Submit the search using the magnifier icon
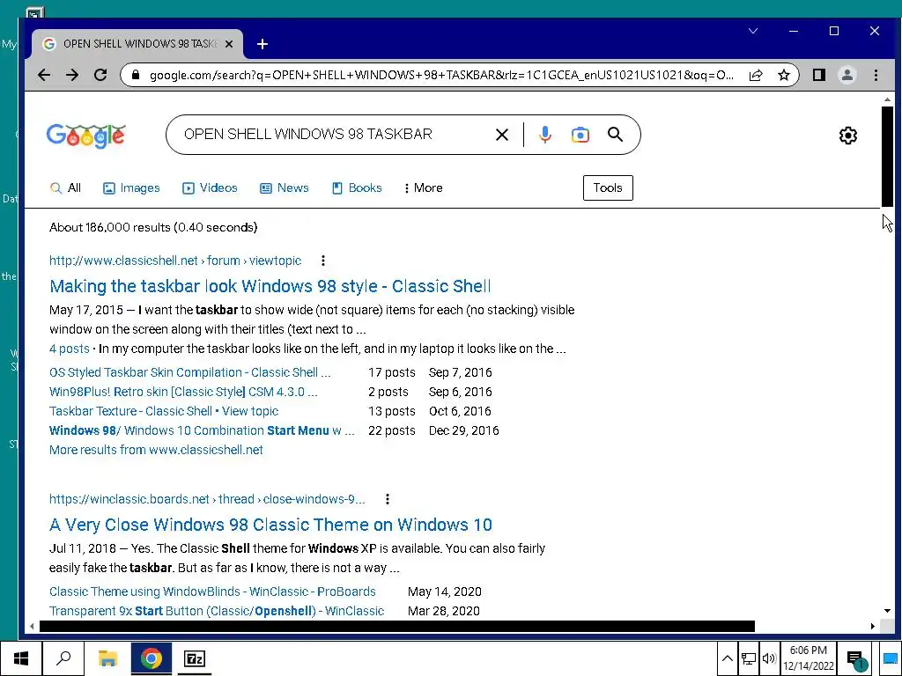This screenshot has height=676, width=902. click(x=615, y=135)
